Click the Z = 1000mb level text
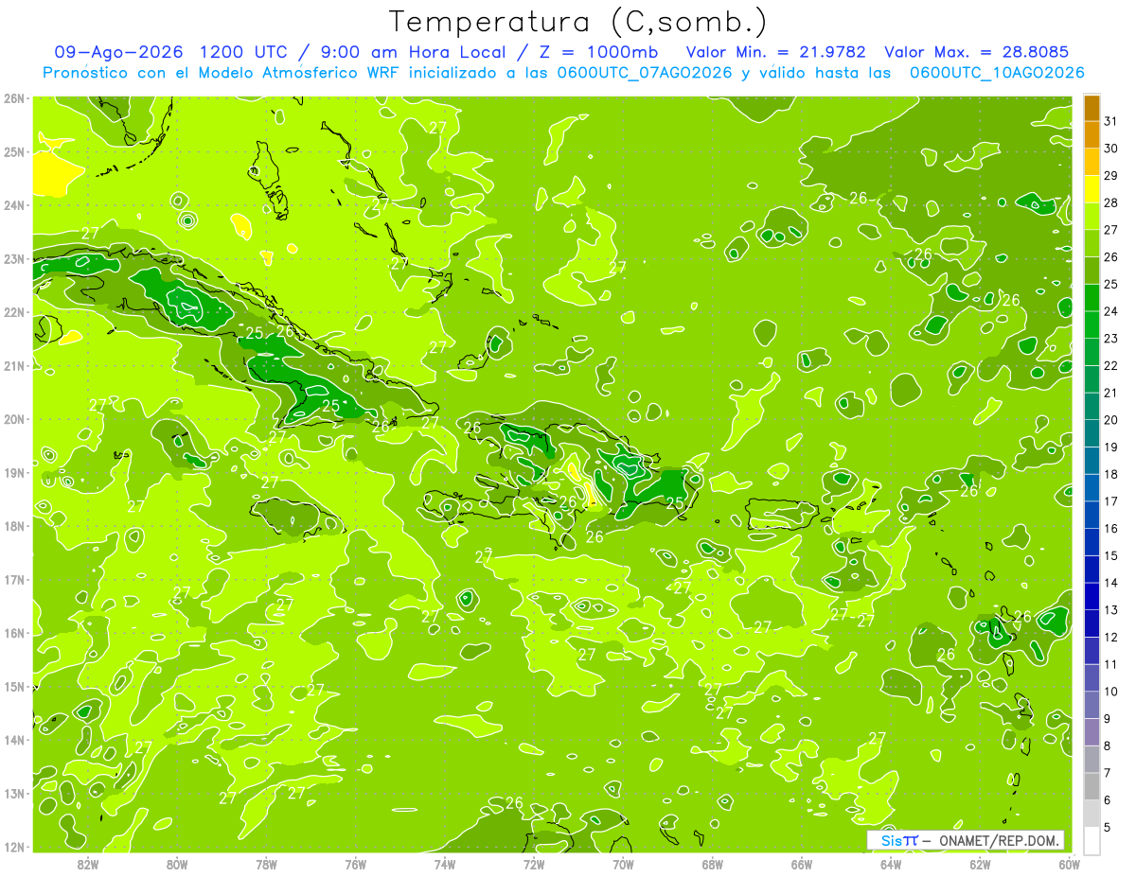The width and height of the screenshot is (1136, 877). coord(596,52)
